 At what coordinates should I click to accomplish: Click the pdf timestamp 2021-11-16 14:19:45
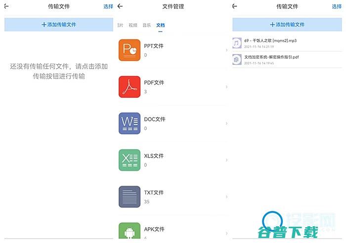pyautogui.click(x=259, y=63)
